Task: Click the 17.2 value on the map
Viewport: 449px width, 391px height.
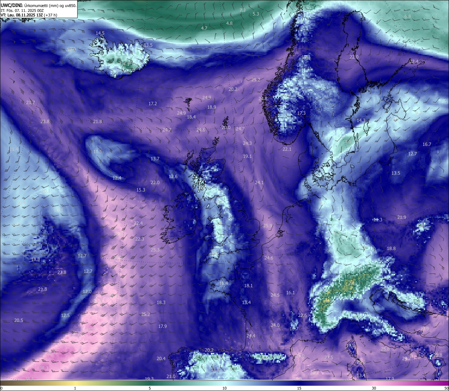Action: tap(153, 103)
